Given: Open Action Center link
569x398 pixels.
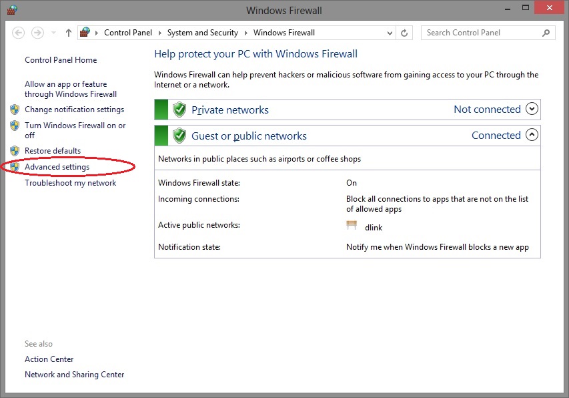Looking at the screenshot, I should [49, 359].
